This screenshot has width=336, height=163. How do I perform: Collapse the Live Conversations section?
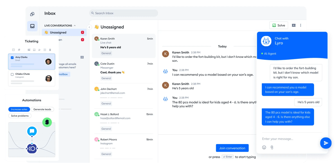pyautogui.click(x=75, y=25)
